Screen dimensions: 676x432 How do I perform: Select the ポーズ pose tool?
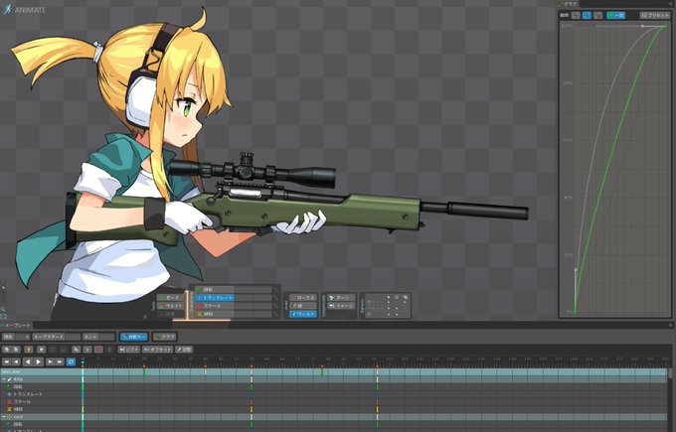tap(170, 298)
